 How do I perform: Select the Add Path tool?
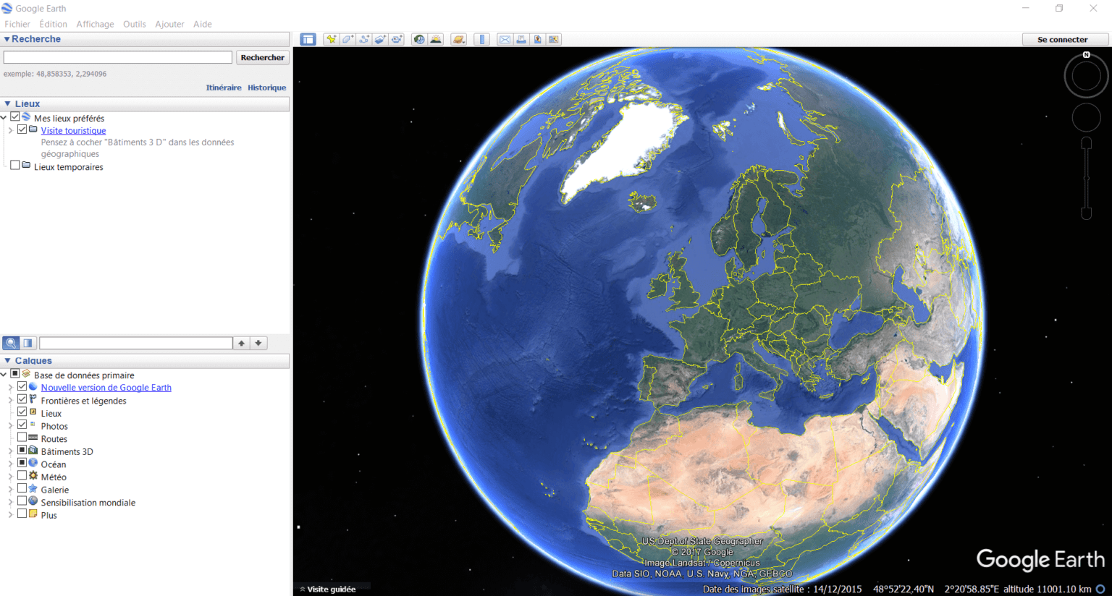(365, 39)
